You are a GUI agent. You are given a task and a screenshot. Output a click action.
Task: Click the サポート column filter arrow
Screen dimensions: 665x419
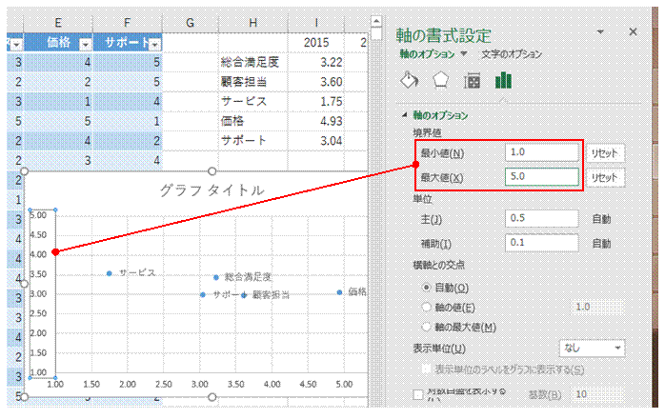[x=154, y=44]
